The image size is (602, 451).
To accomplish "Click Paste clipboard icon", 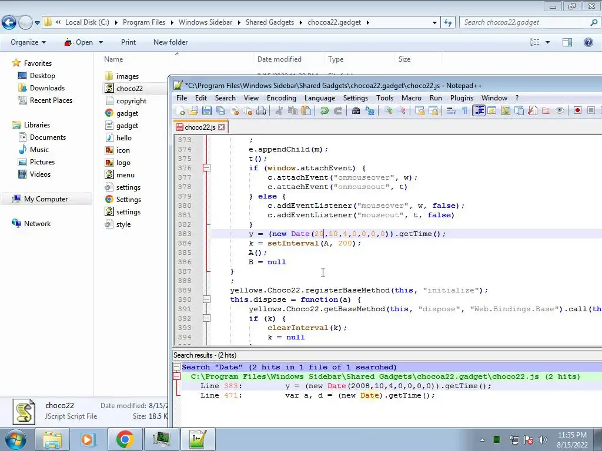I will coord(306,111).
